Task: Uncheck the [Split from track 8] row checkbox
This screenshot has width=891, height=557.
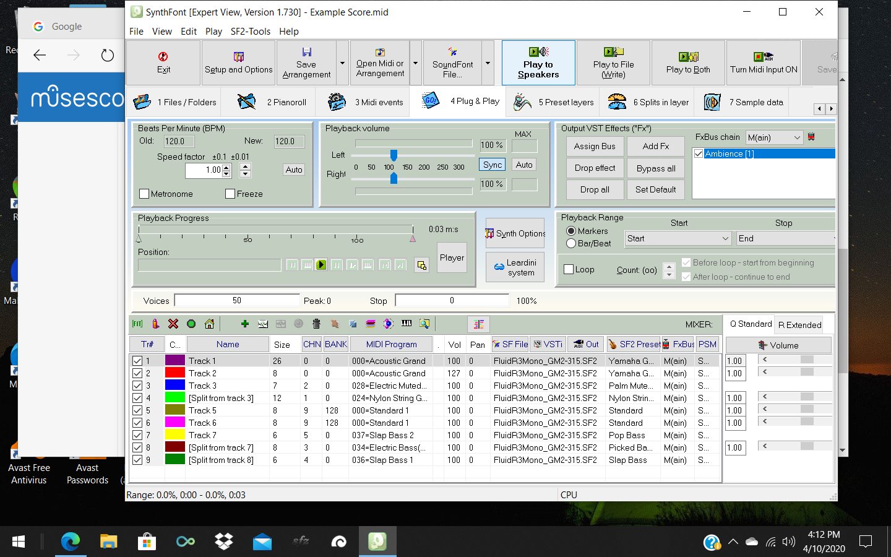Action: [x=137, y=460]
